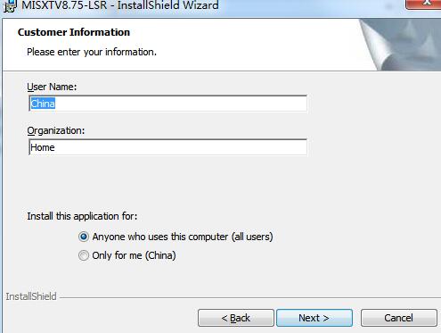
Task: Close the InstallShield Wizard window
Action: click(424, 4)
